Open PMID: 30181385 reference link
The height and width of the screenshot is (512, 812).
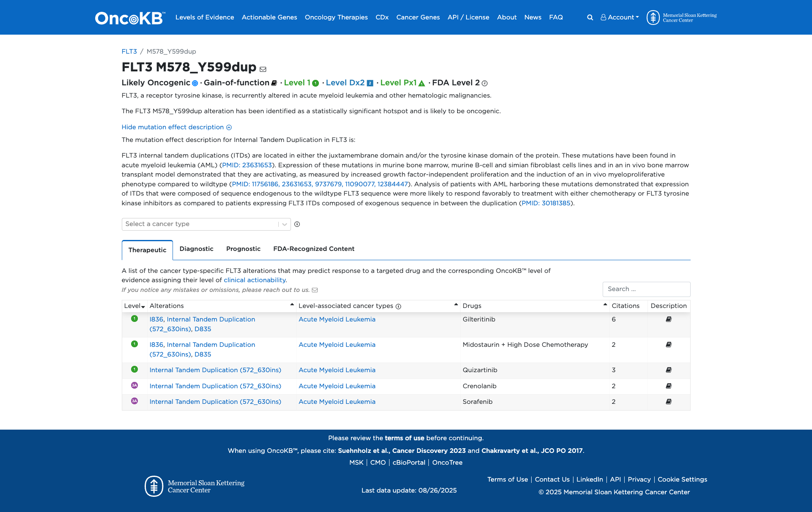pyautogui.click(x=546, y=203)
